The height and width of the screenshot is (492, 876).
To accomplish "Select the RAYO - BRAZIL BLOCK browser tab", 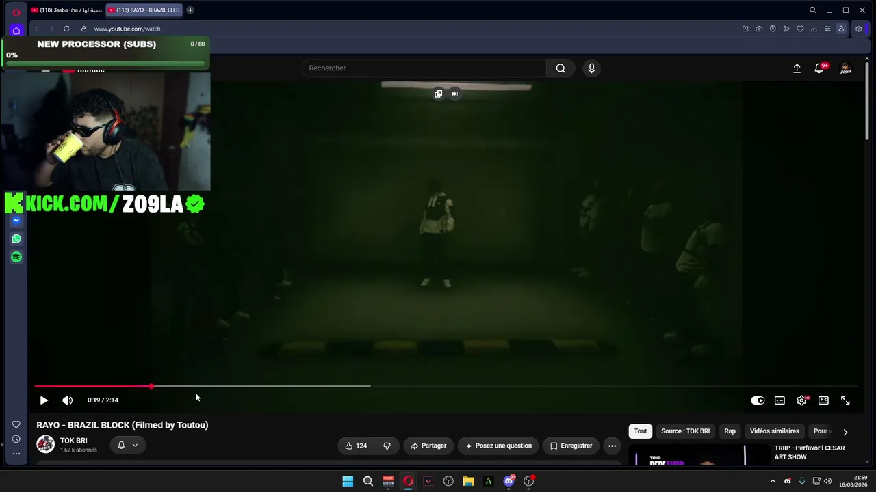I will point(144,10).
